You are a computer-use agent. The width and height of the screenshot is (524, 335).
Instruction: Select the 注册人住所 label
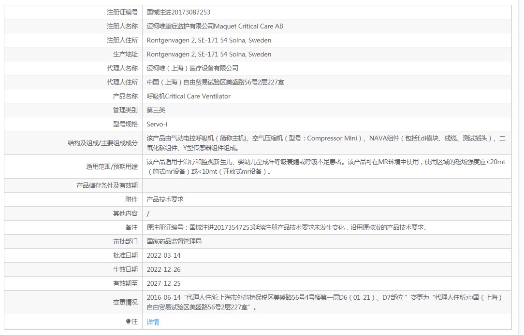point(122,41)
